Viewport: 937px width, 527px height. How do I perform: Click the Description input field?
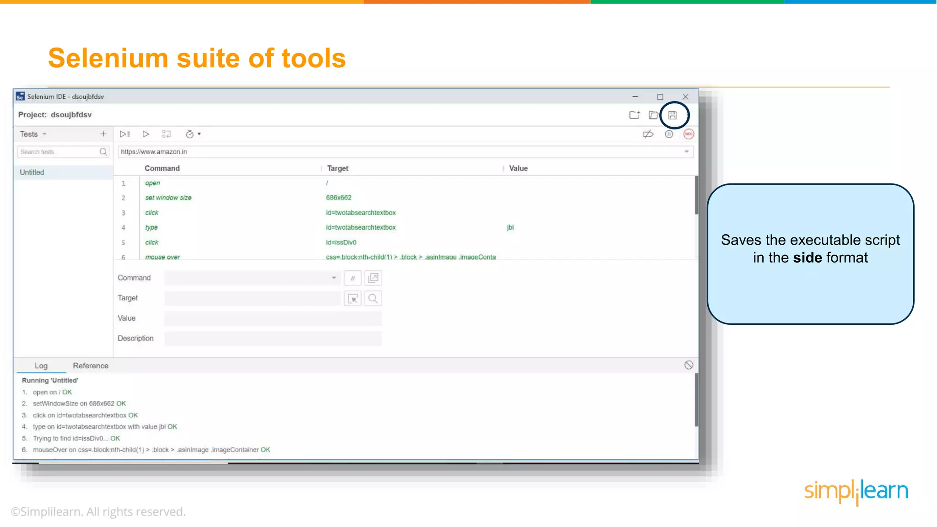click(273, 339)
